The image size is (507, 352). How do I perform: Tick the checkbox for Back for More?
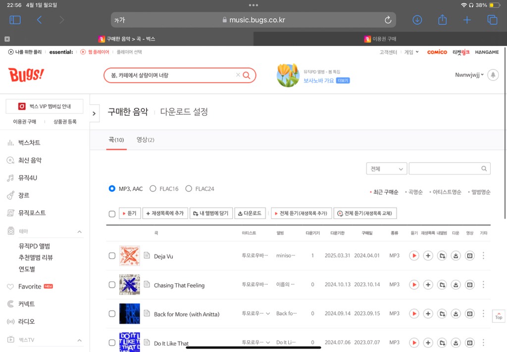[x=112, y=313]
